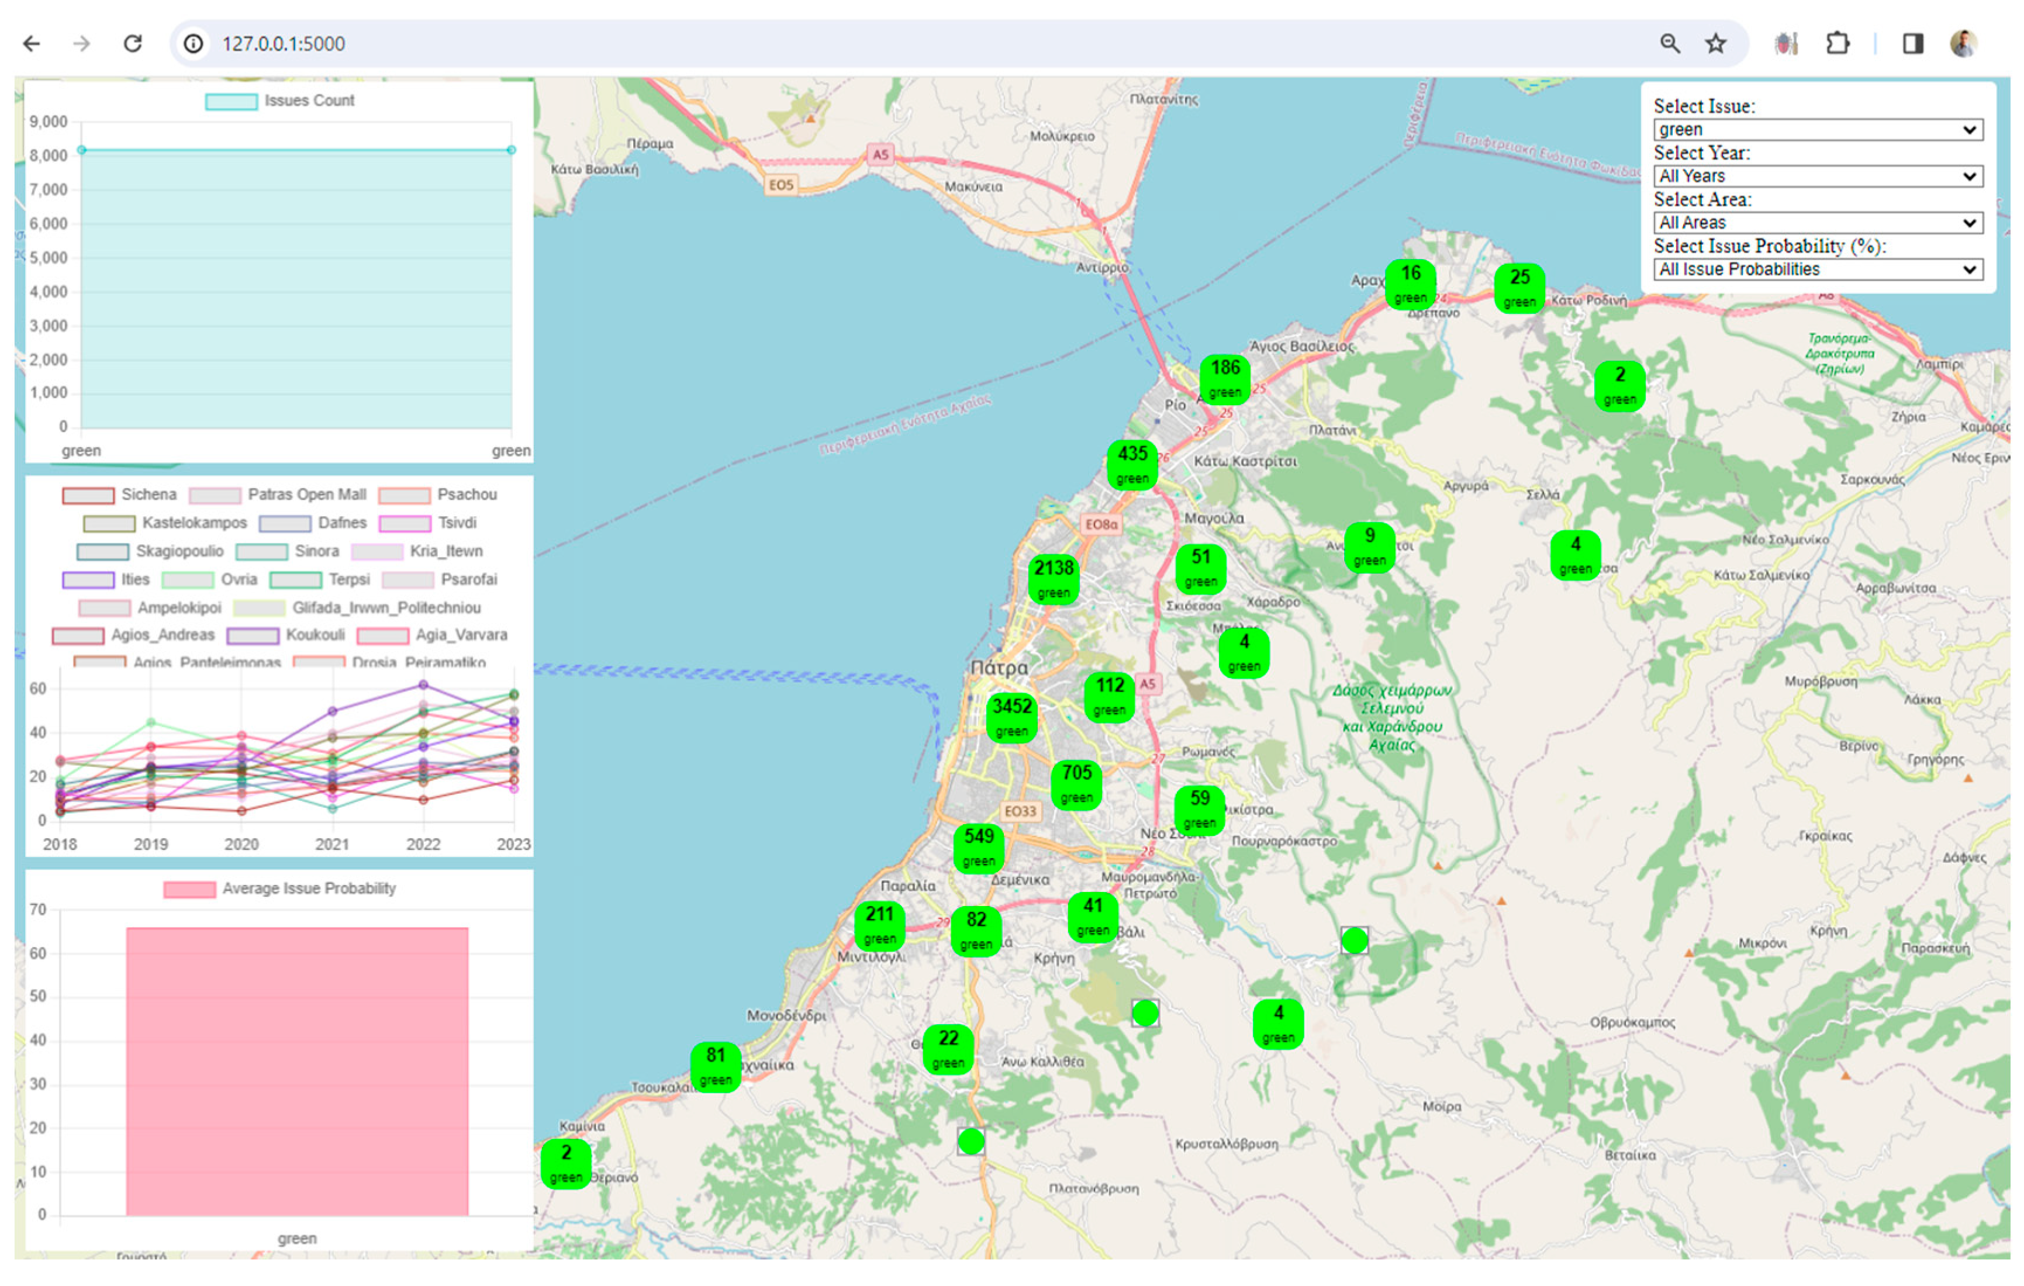This screenshot has height=1286, width=2024.
Task: Reload the page with refresh icon
Action: [133, 44]
